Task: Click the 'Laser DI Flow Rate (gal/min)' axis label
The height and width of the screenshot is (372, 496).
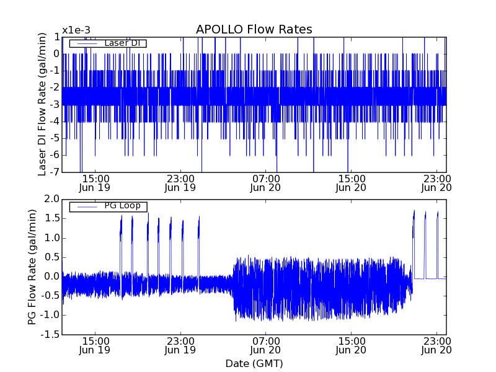Action: coord(42,104)
